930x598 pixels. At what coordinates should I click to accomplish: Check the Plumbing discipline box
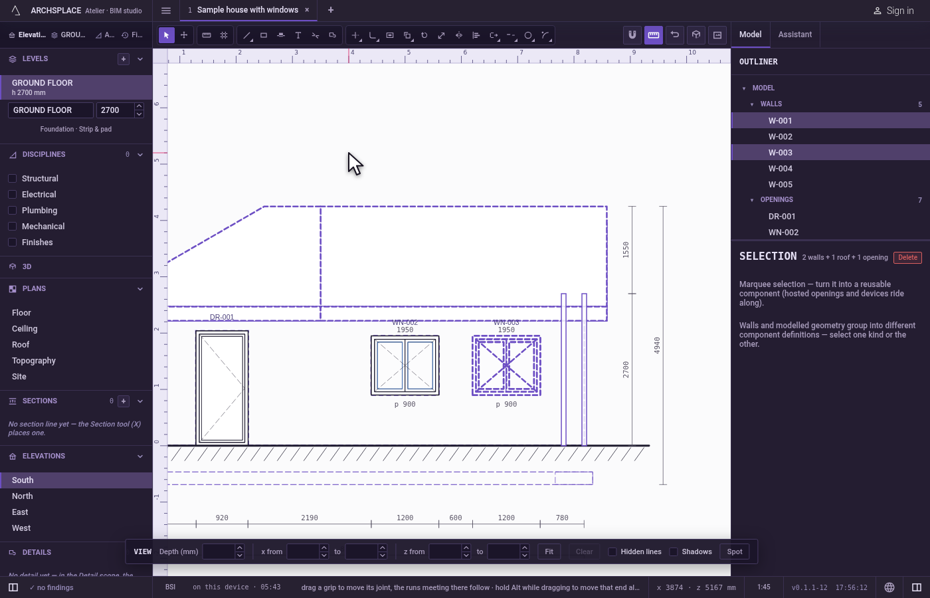[12, 211]
